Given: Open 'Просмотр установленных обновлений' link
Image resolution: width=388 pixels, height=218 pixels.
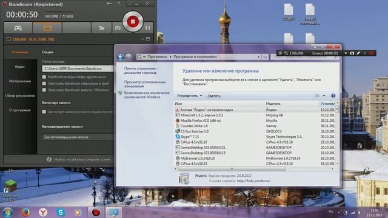Looking at the screenshot, I should (x=145, y=84).
